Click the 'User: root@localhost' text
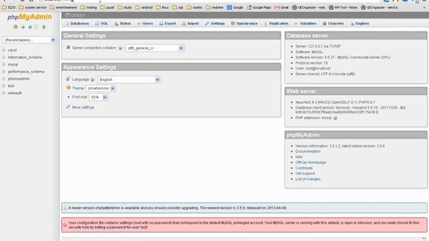The height and width of the screenshot is (241, 429). pyautogui.click(x=313, y=68)
